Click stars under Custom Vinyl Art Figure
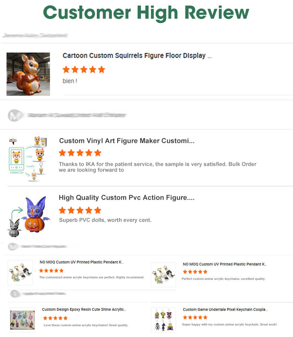The width and height of the screenshot is (293, 337). 80,153
